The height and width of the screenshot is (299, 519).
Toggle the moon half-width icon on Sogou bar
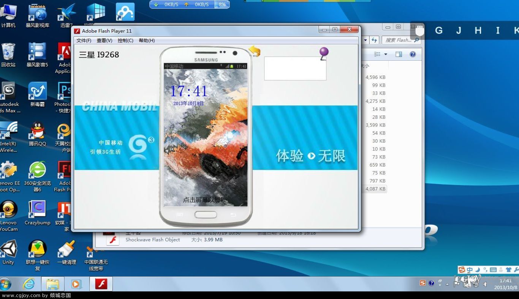click(x=478, y=270)
